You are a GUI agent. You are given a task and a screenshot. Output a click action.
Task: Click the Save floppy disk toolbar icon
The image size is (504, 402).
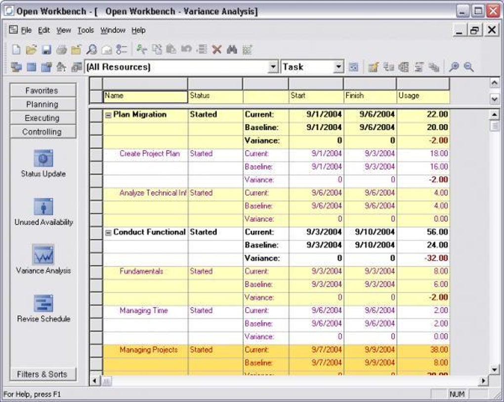[46, 49]
